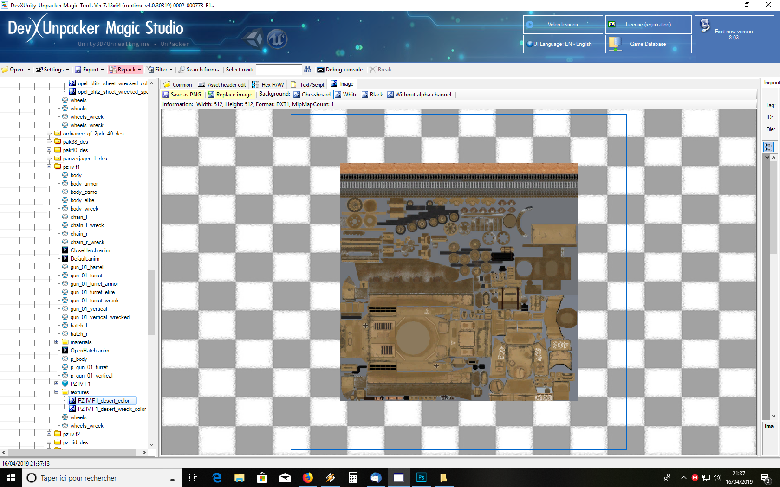Screen dimensions: 780x487
Task: Expand the pak38_des folder
Action: [49, 142]
